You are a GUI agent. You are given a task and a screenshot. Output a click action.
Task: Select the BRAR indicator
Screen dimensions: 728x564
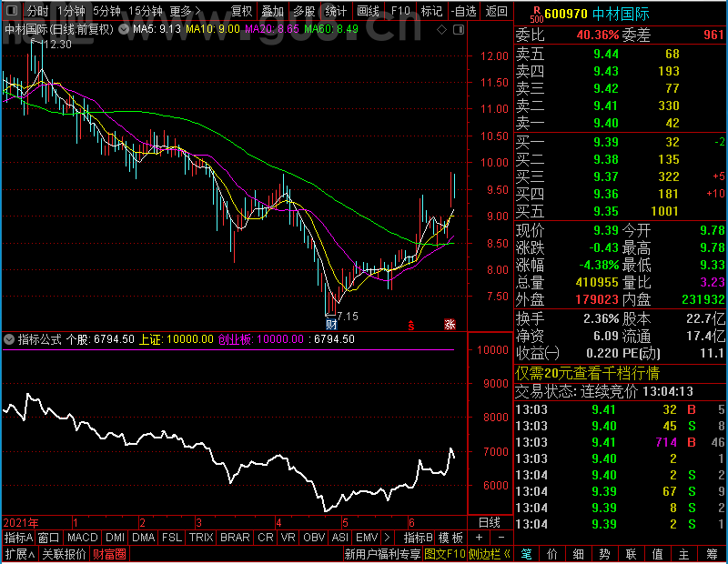pos(235,538)
